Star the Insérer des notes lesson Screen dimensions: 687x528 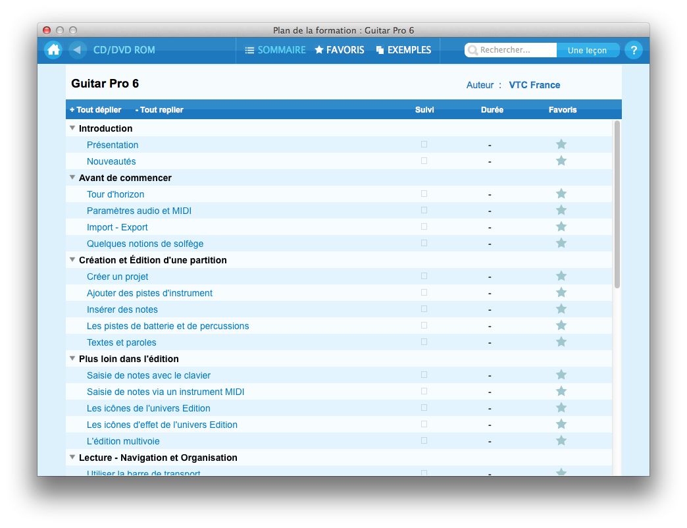click(561, 309)
